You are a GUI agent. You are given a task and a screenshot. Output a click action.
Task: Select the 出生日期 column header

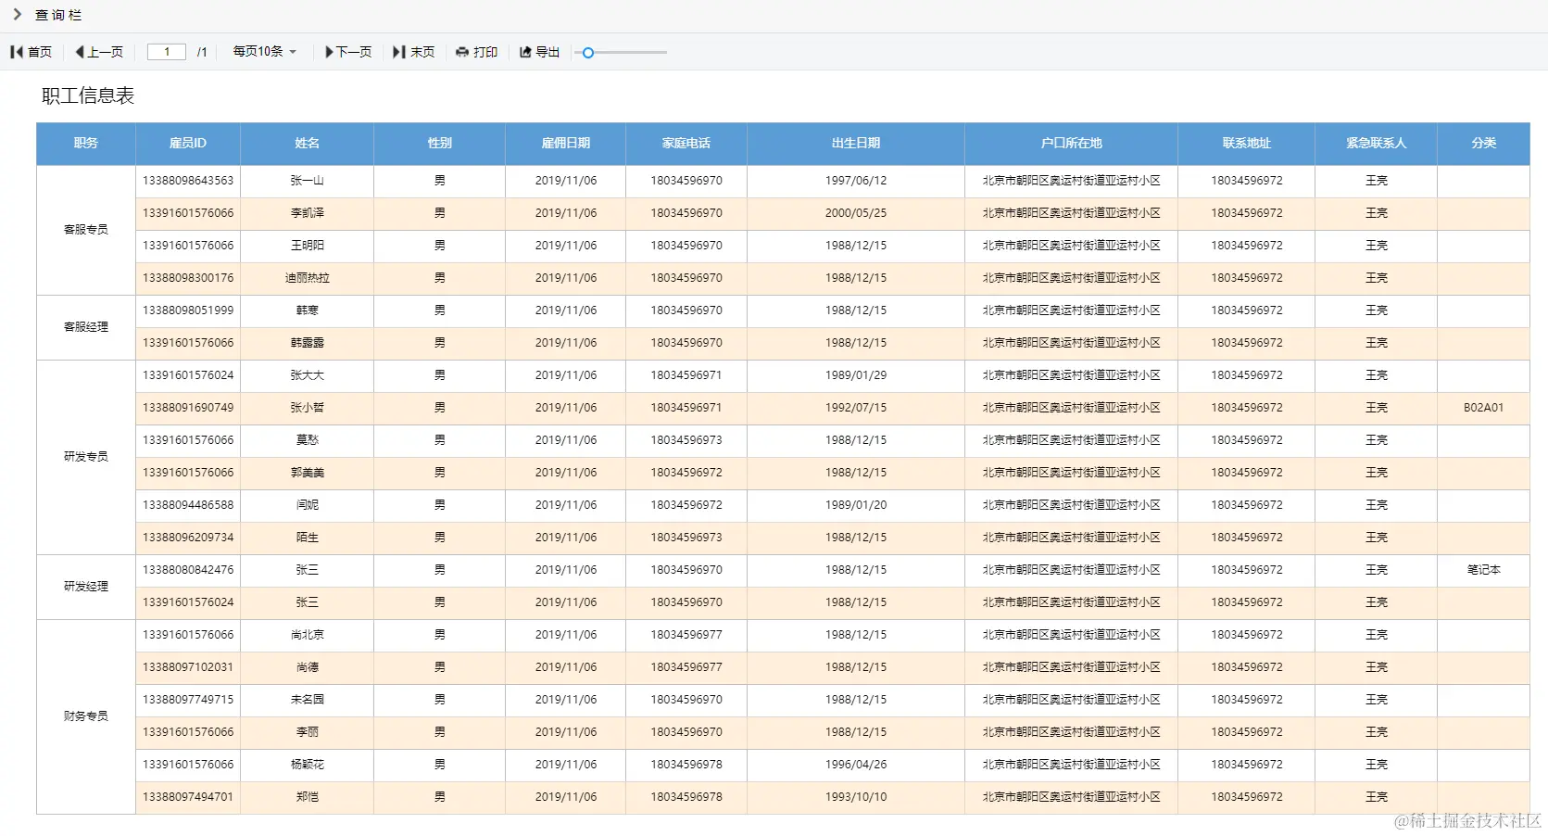[x=856, y=144]
